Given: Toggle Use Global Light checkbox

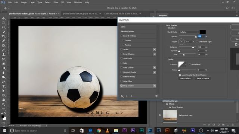Looking at the screenshot, I should pyautogui.click(x=197, y=41).
